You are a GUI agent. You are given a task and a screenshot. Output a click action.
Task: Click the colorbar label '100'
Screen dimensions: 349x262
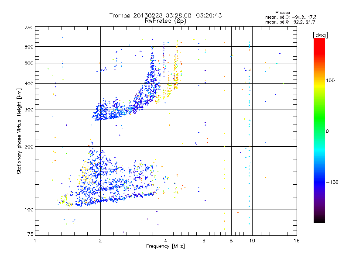[x=330, y=80]
